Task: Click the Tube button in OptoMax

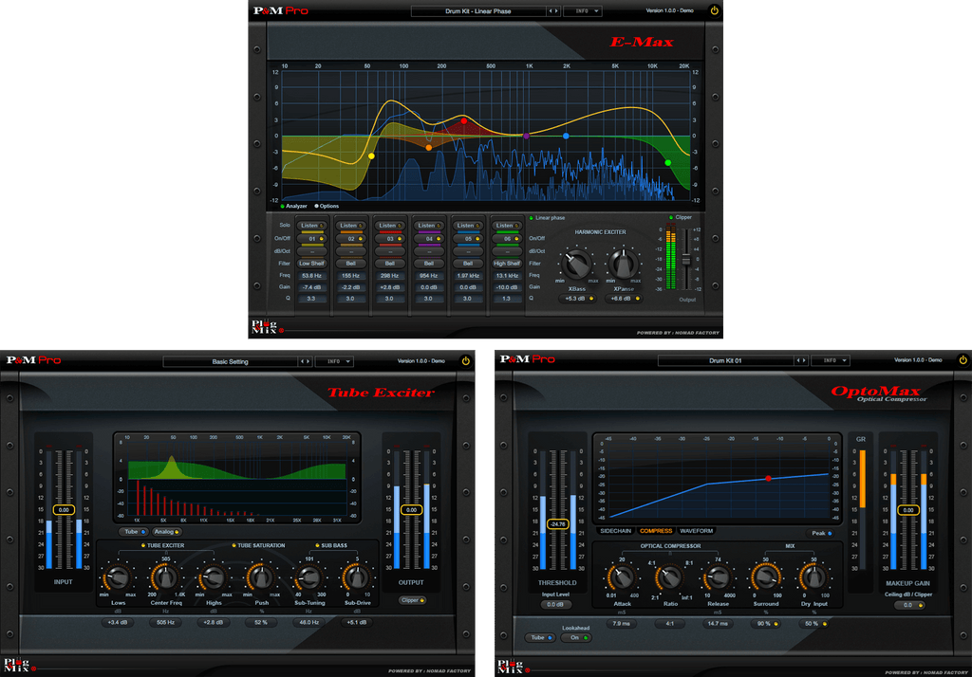Action: click(x=540, y=638)
